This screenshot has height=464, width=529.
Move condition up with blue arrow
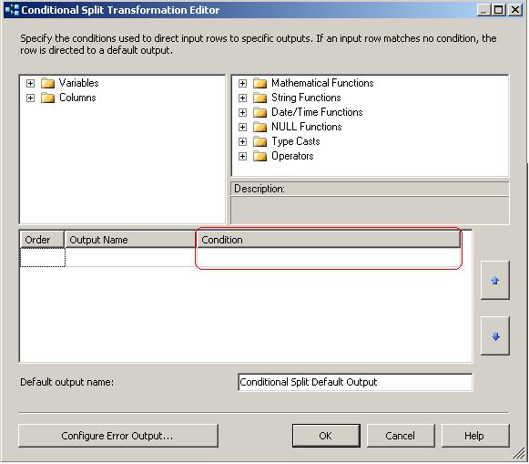click(495, 280)
